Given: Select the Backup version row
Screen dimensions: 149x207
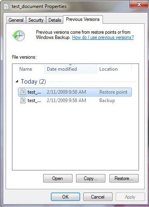Looking at the screenshot, I should tap(75, 100).
